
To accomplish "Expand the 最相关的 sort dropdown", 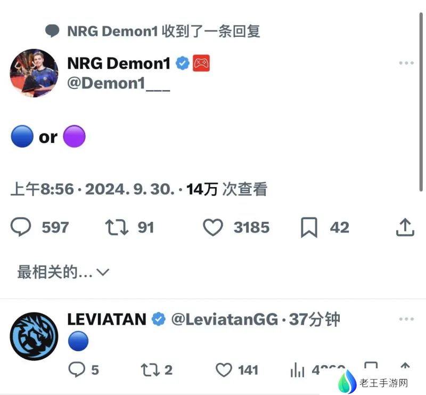I will point(63,272).
